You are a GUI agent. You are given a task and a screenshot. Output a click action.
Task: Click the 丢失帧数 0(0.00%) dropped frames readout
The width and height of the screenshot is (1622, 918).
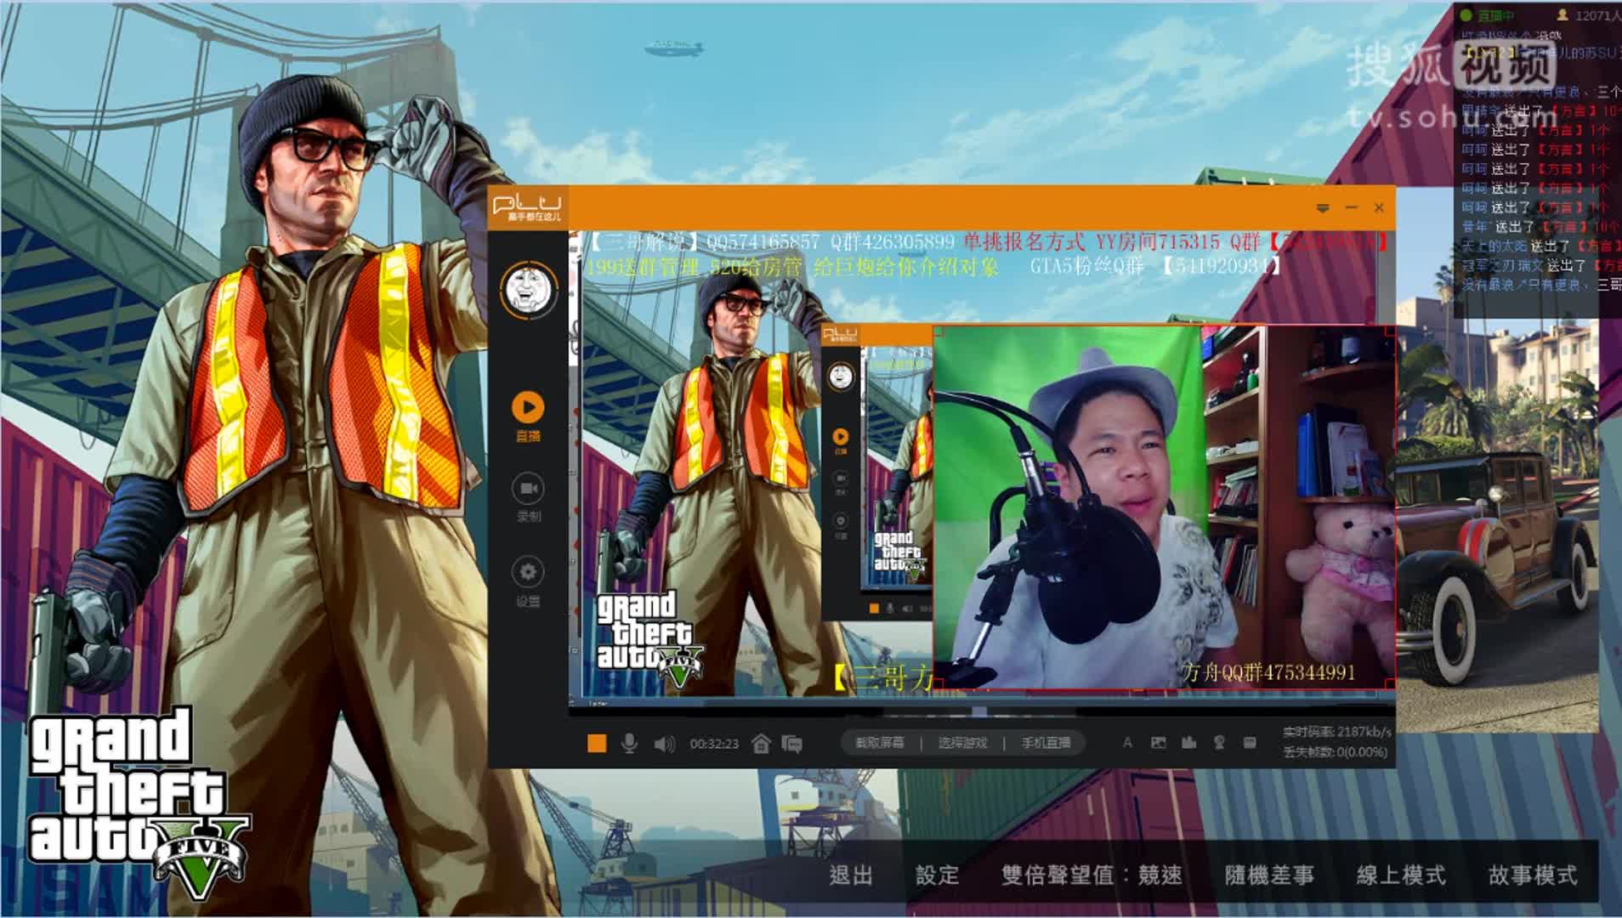tap(1335, 752)
